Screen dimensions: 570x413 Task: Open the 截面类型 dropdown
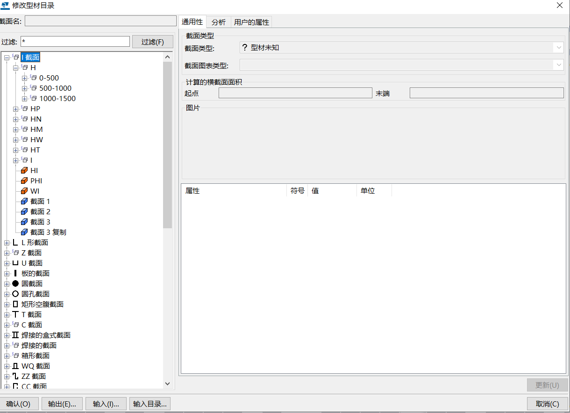coord(559,47)
